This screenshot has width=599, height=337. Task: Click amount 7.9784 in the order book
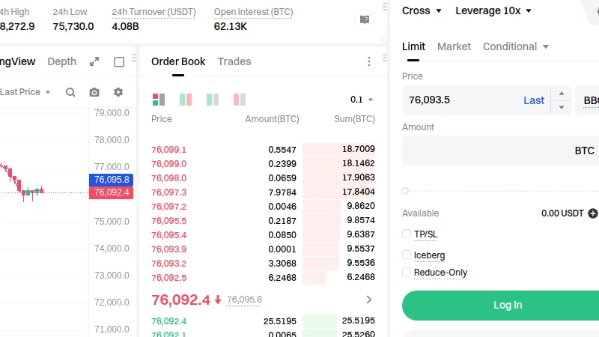[282, 192]
